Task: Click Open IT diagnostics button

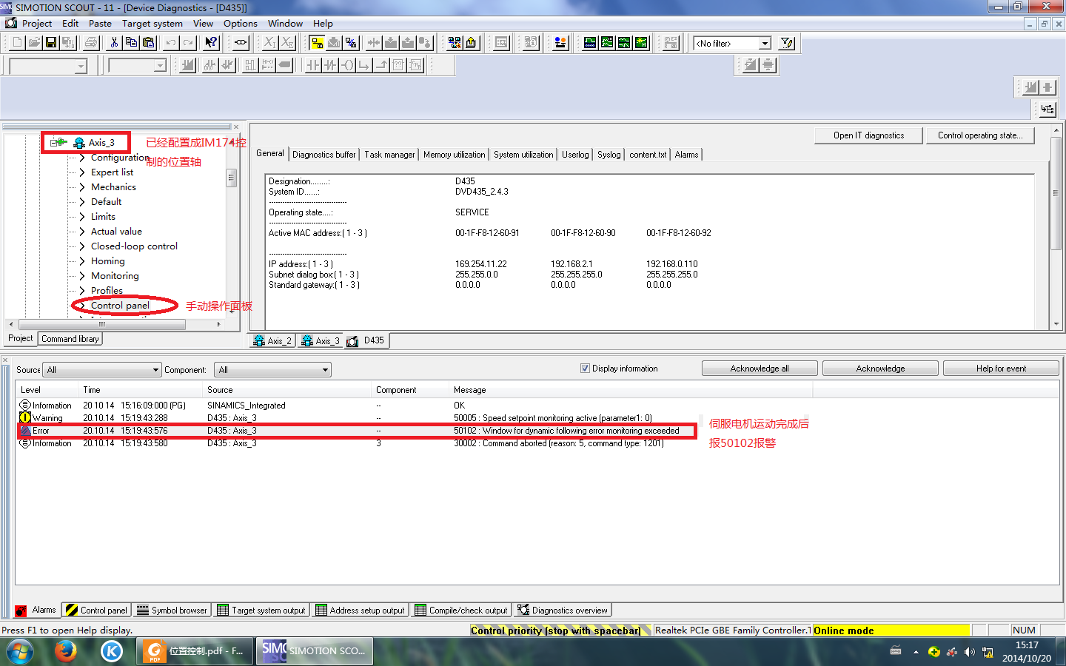Action: pos(869,135)
